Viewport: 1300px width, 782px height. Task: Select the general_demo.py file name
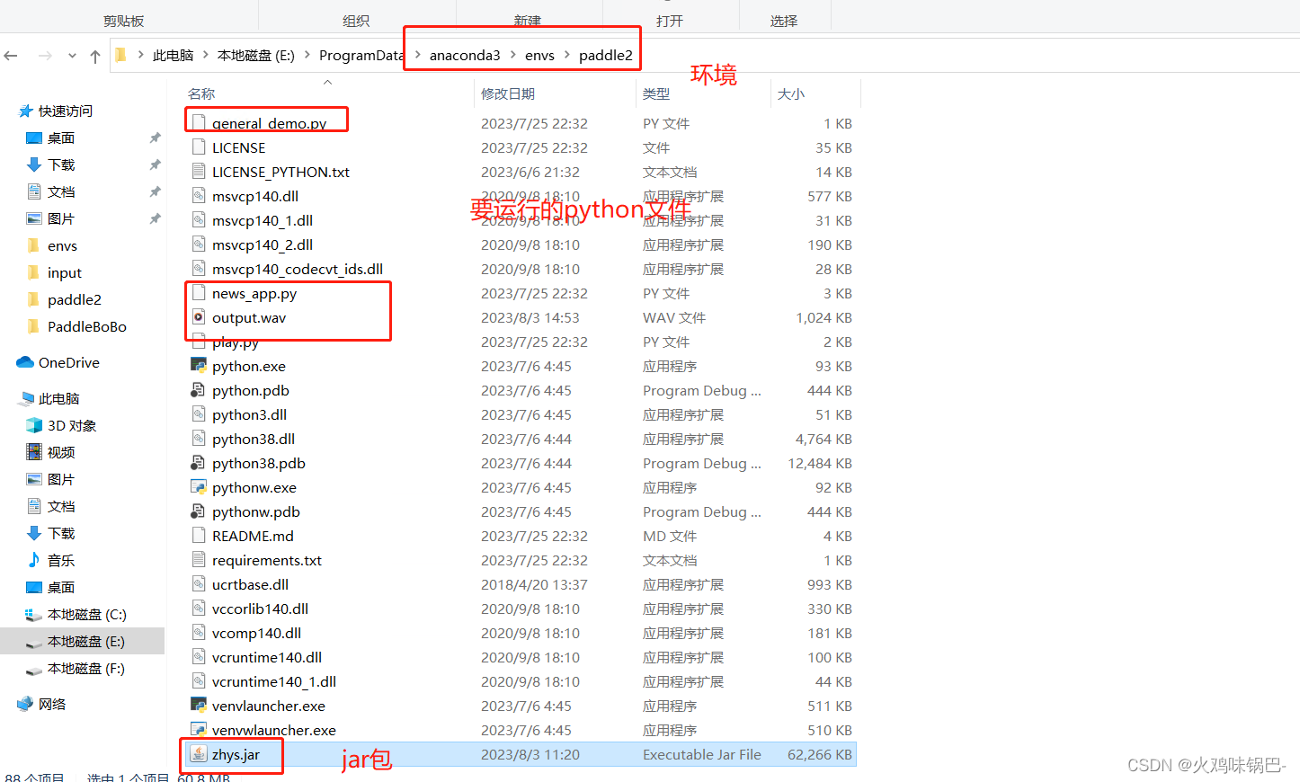[270, 123]
